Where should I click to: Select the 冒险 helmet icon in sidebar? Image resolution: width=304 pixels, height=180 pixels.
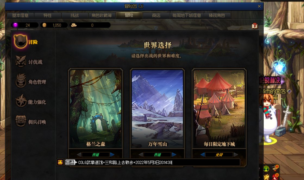21,41
